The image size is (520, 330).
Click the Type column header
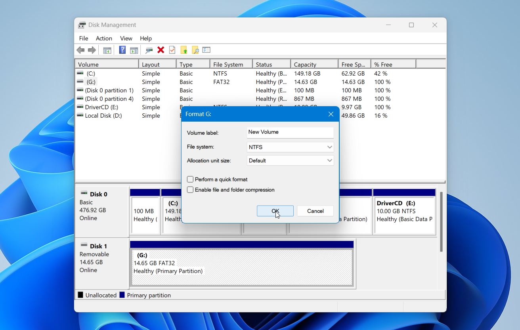[193, 64]
